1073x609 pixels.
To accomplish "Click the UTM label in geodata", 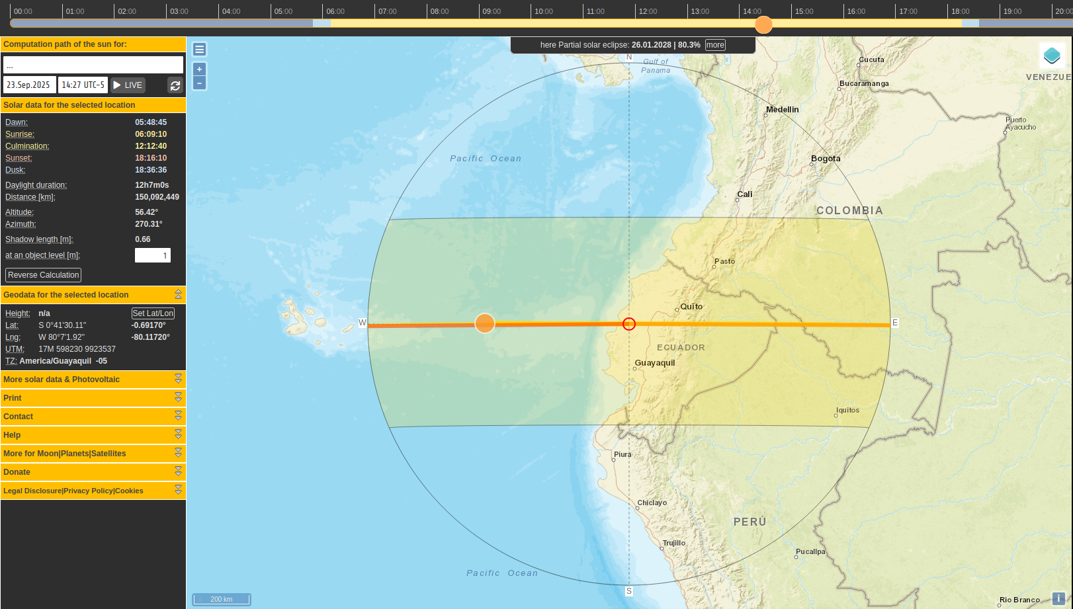I will (15, 349).
